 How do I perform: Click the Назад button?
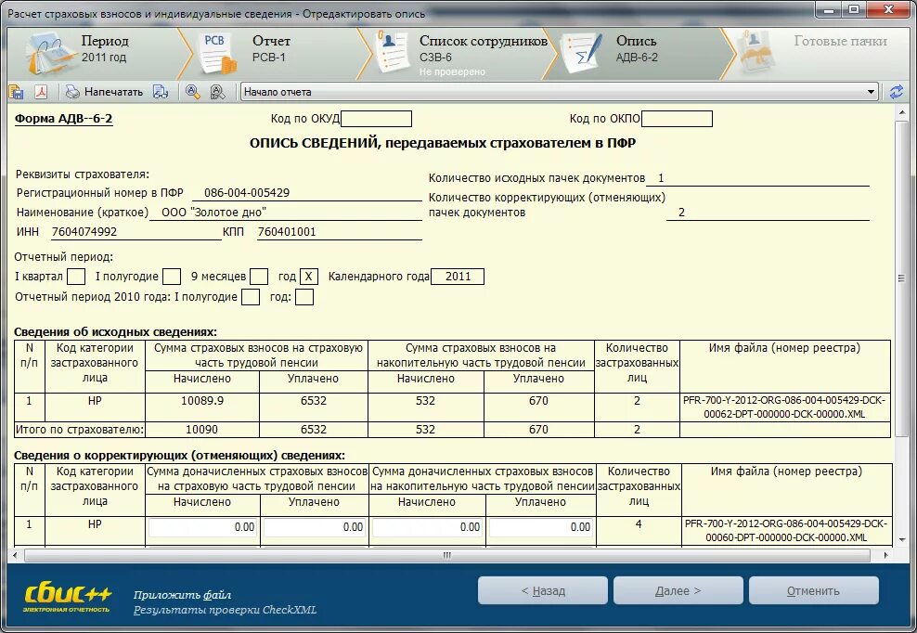543,591
